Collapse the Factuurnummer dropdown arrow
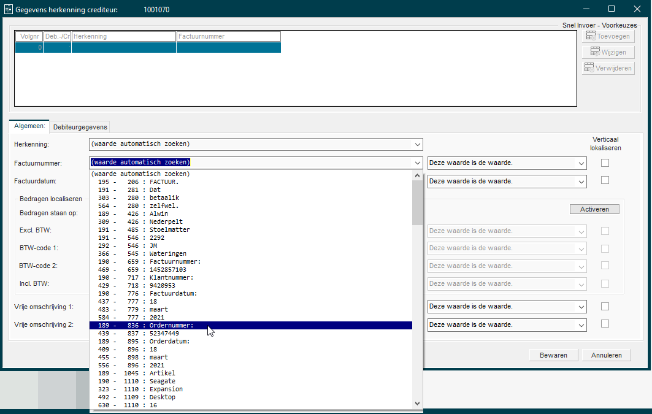652x414 pixels. click(417, 163)
